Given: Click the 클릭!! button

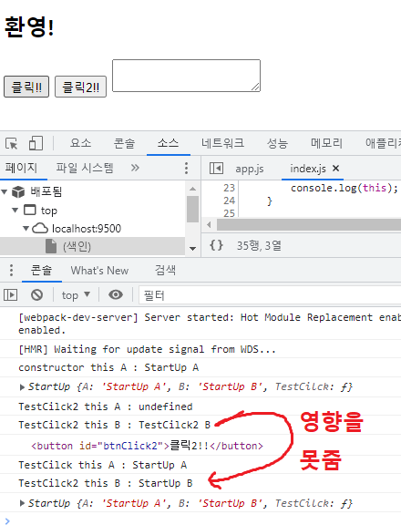Looking at the screenshot, I should click(26, 87).
